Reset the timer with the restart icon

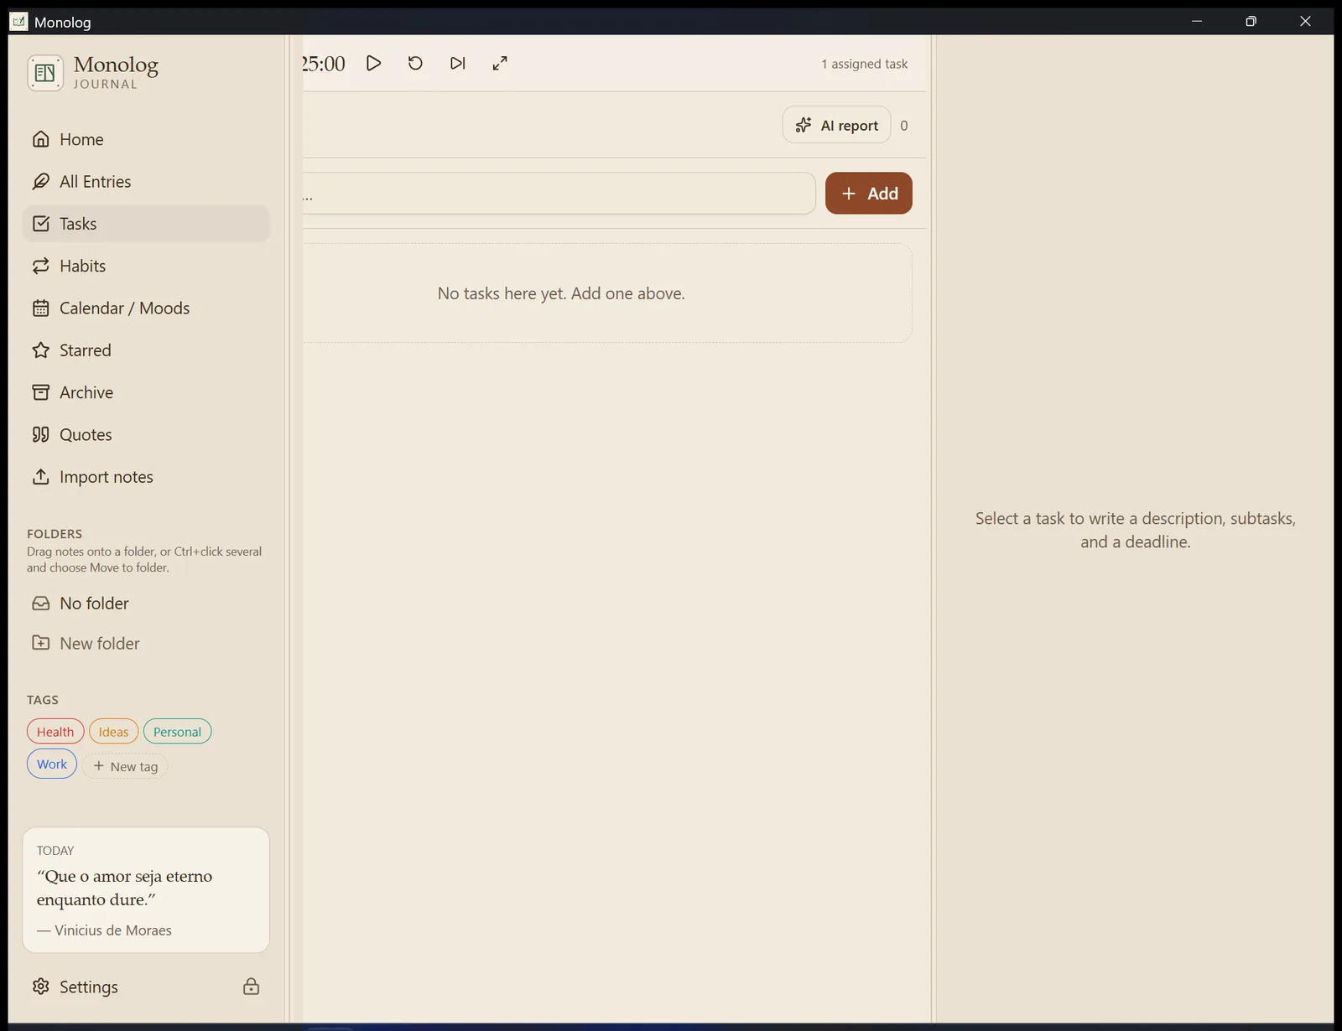[415, 63]
